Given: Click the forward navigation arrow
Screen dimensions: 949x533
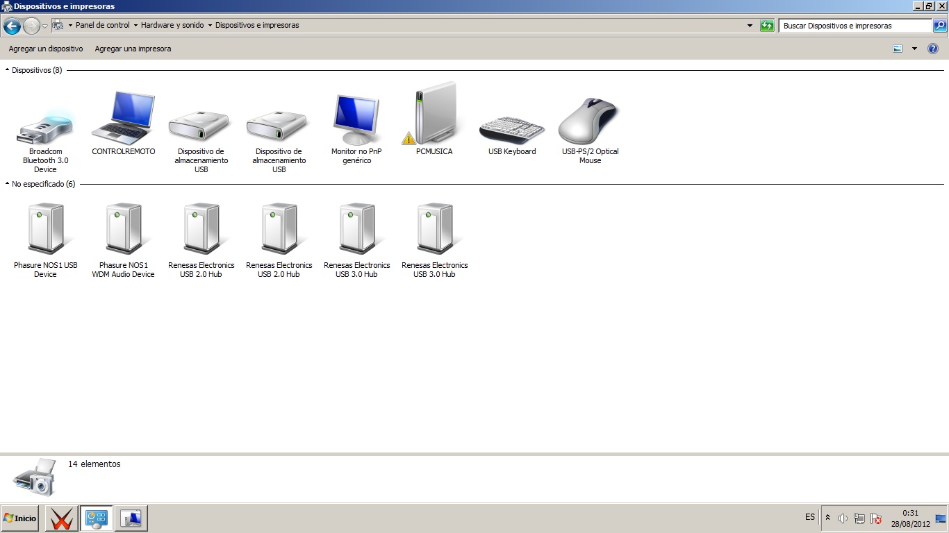Looking at the screenshot, I should tap(31, 26).
